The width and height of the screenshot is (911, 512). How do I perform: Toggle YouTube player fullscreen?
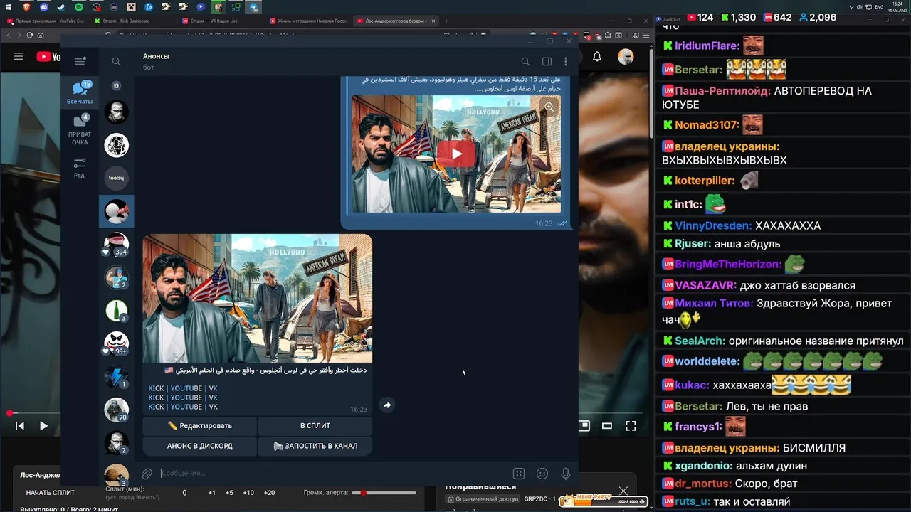(631, 426)
